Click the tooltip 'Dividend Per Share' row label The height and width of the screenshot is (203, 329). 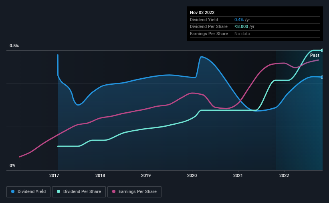[208, 27]
